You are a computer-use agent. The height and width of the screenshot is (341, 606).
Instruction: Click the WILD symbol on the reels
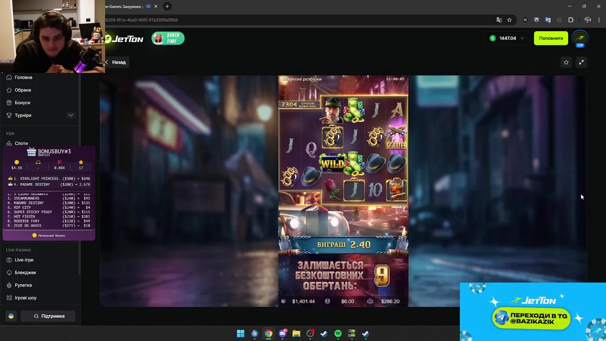pyautogui.click(x=332, y=164)
